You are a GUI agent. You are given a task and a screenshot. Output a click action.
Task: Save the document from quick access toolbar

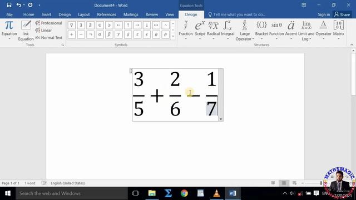pos(9,5)
